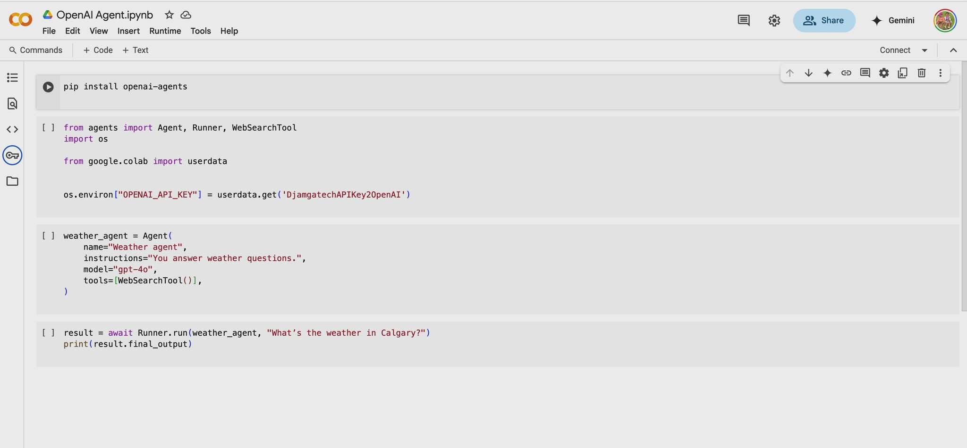Delete the selected cell with trash icon
Viewport: 967px width, 448px height.
[x=921, y=73]
